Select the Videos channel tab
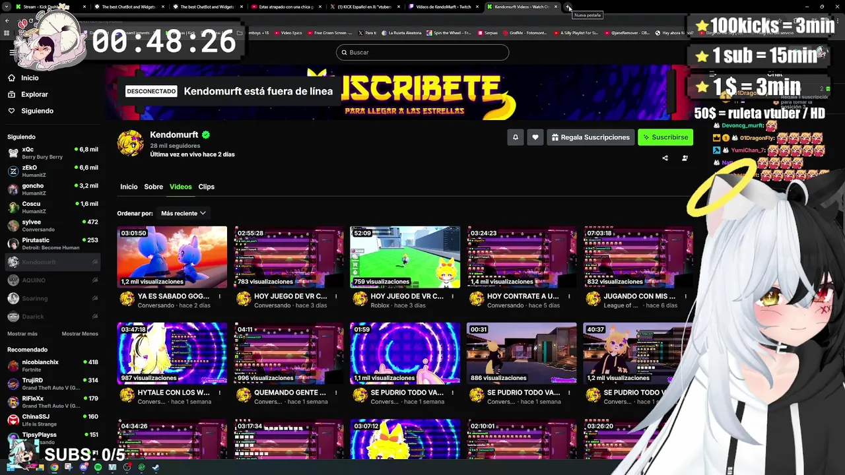This screenshot has width=845, height=475. point(180,187)
